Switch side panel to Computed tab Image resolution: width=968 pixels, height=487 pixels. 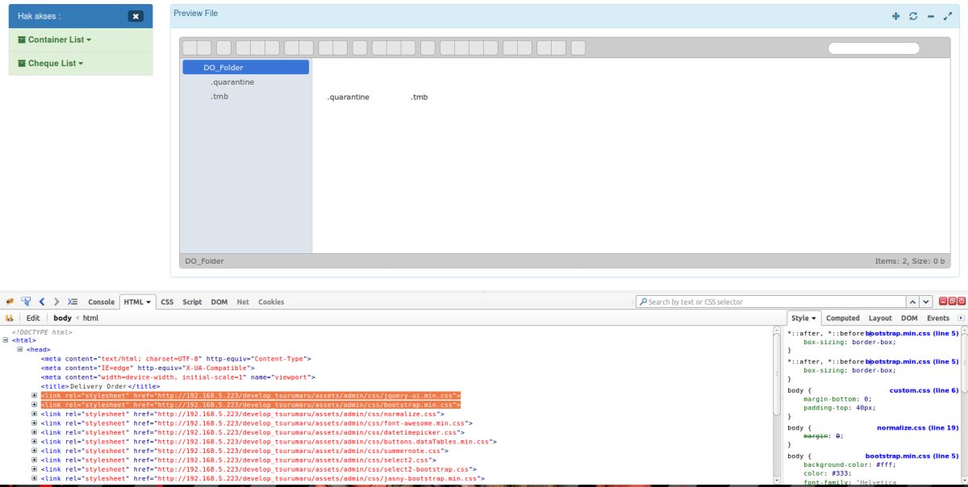(x=843, y=318)
